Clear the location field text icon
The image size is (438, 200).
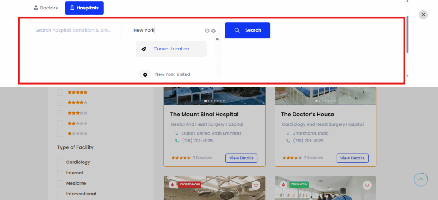coord(207,31)
